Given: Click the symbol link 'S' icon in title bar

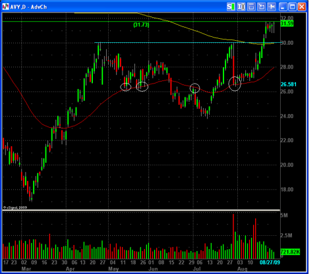Looking at the screenshot, I should (x=231, y=7).
